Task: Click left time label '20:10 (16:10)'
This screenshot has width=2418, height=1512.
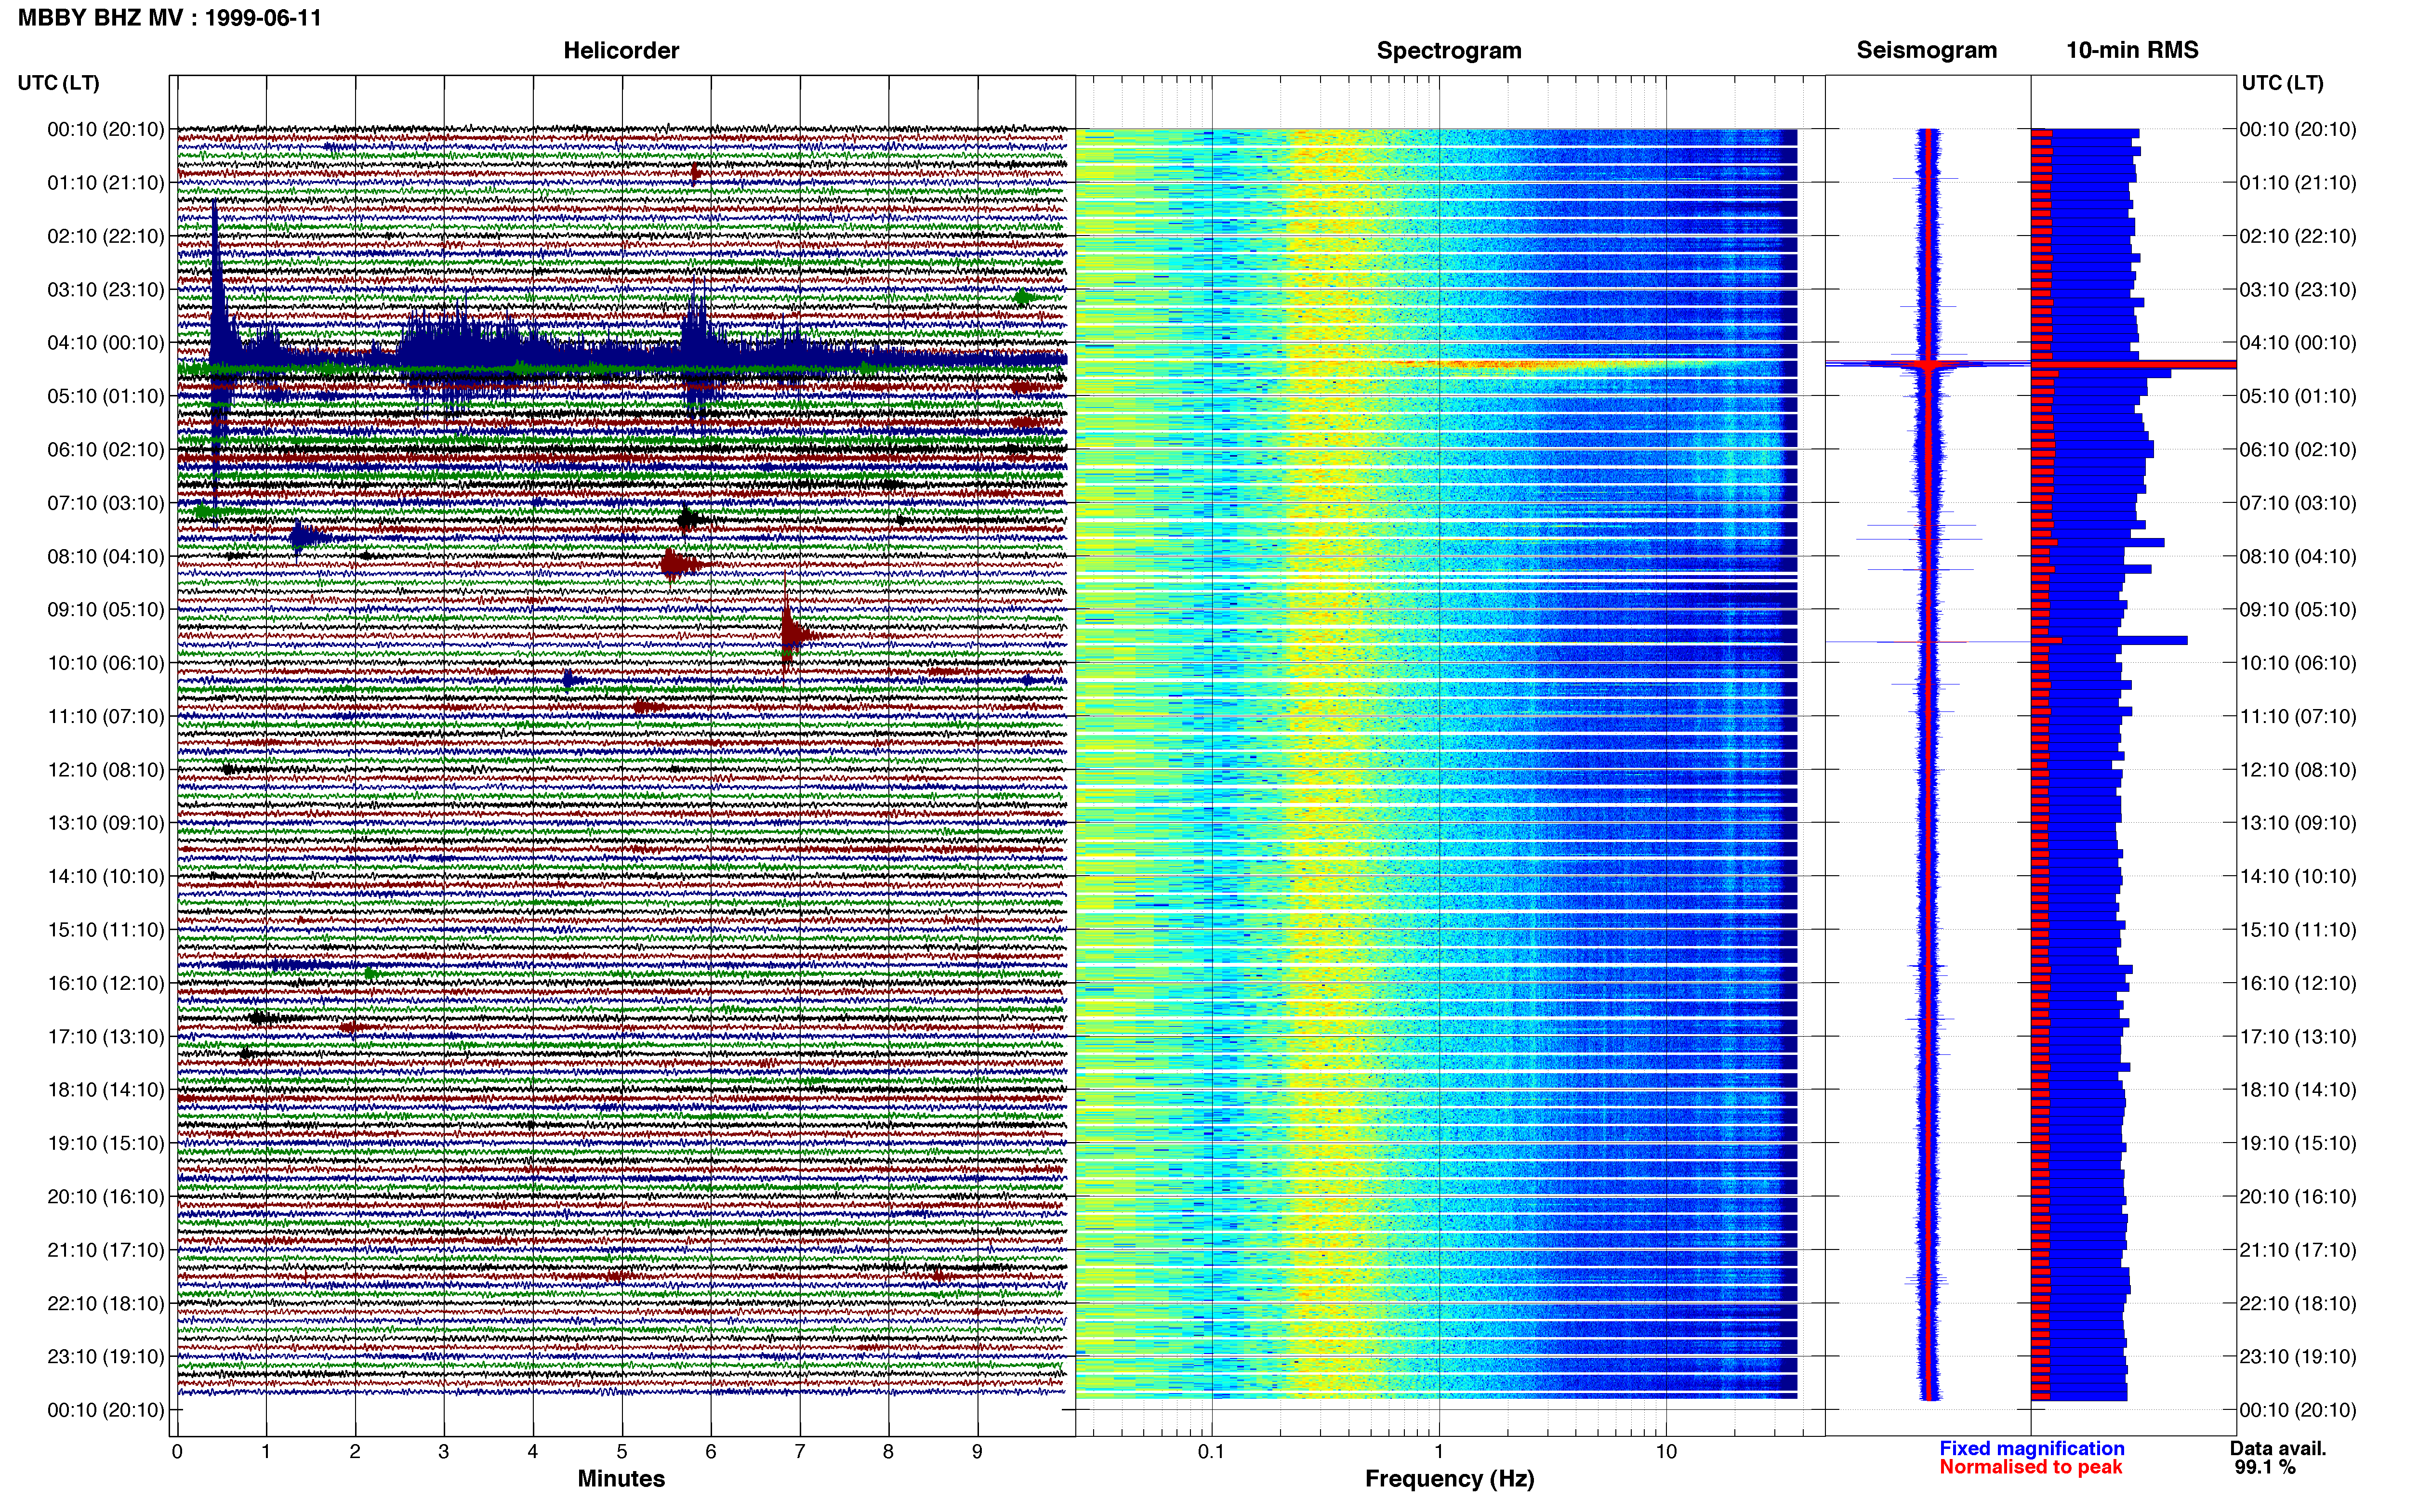Action: (106, 1196)
